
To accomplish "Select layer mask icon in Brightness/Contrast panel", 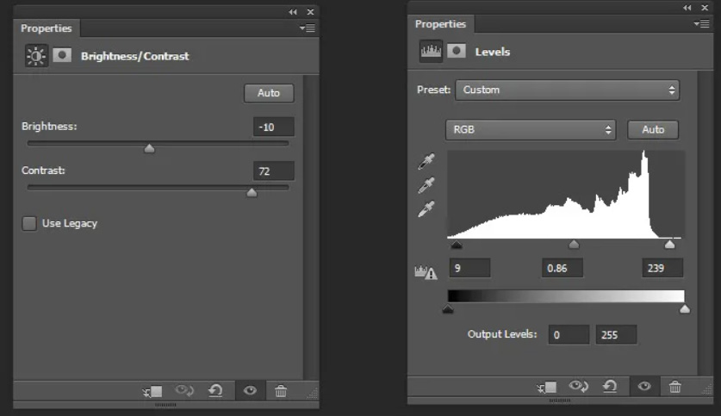I will 62,56.
